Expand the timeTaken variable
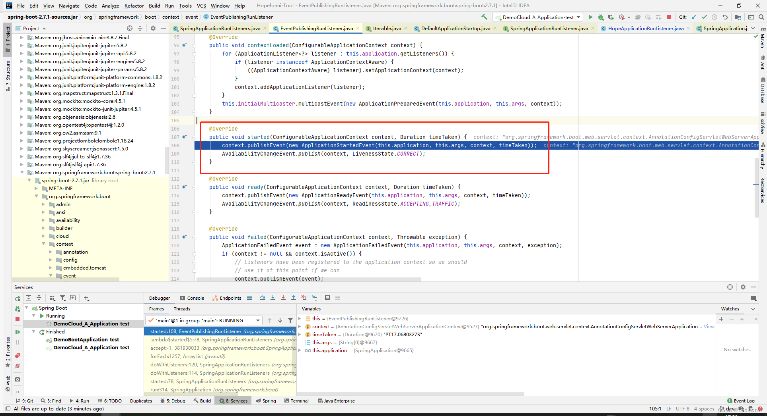 coord(300,334)
